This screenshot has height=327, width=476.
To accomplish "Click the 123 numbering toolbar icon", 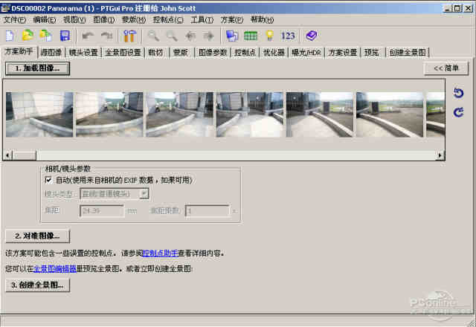I will (x=289, y=35).
